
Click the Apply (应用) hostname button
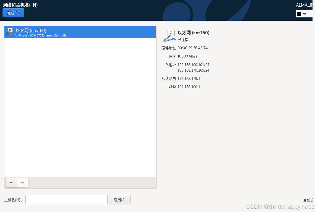120,200
